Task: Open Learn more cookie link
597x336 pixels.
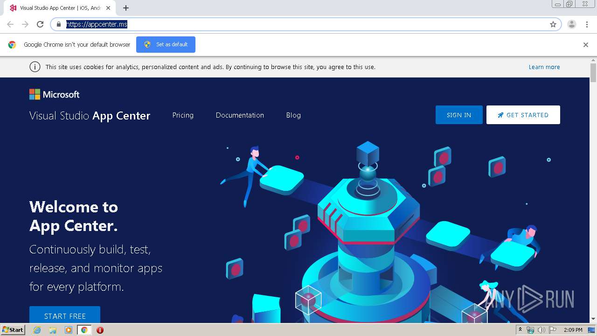Action: [544, 67]
